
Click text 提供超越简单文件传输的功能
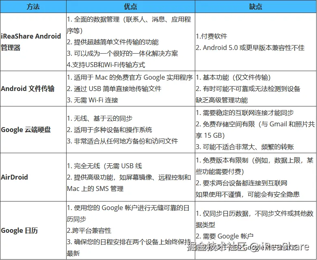pos(116,42)
